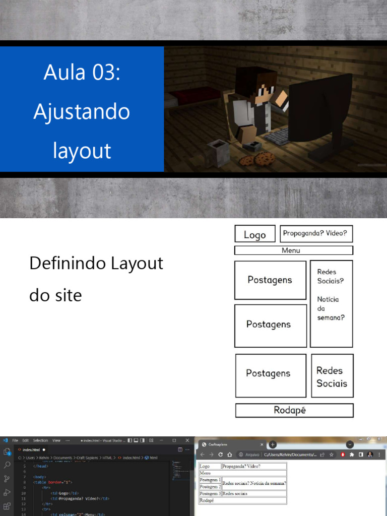
Task: Open the Chrome Extensions puzzle icon
Action: click(352, 455)
